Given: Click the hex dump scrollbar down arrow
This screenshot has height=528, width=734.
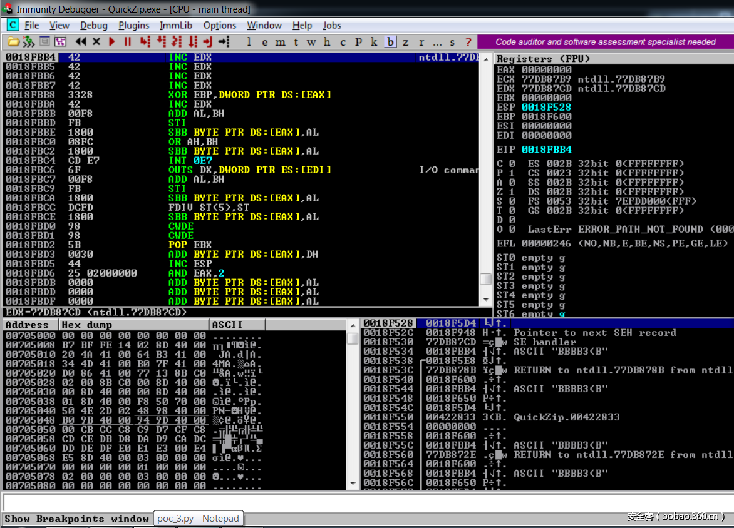Looking at the screenshot, I should 353,483.
